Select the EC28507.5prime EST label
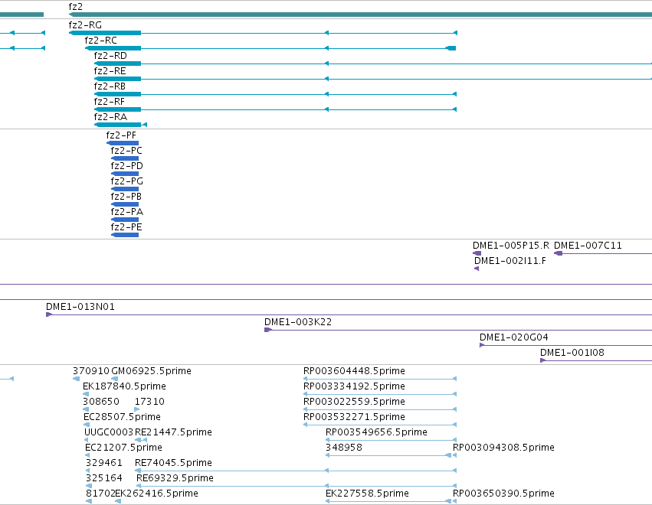This screenshot has height=505, width=652. tap(122, 417)
